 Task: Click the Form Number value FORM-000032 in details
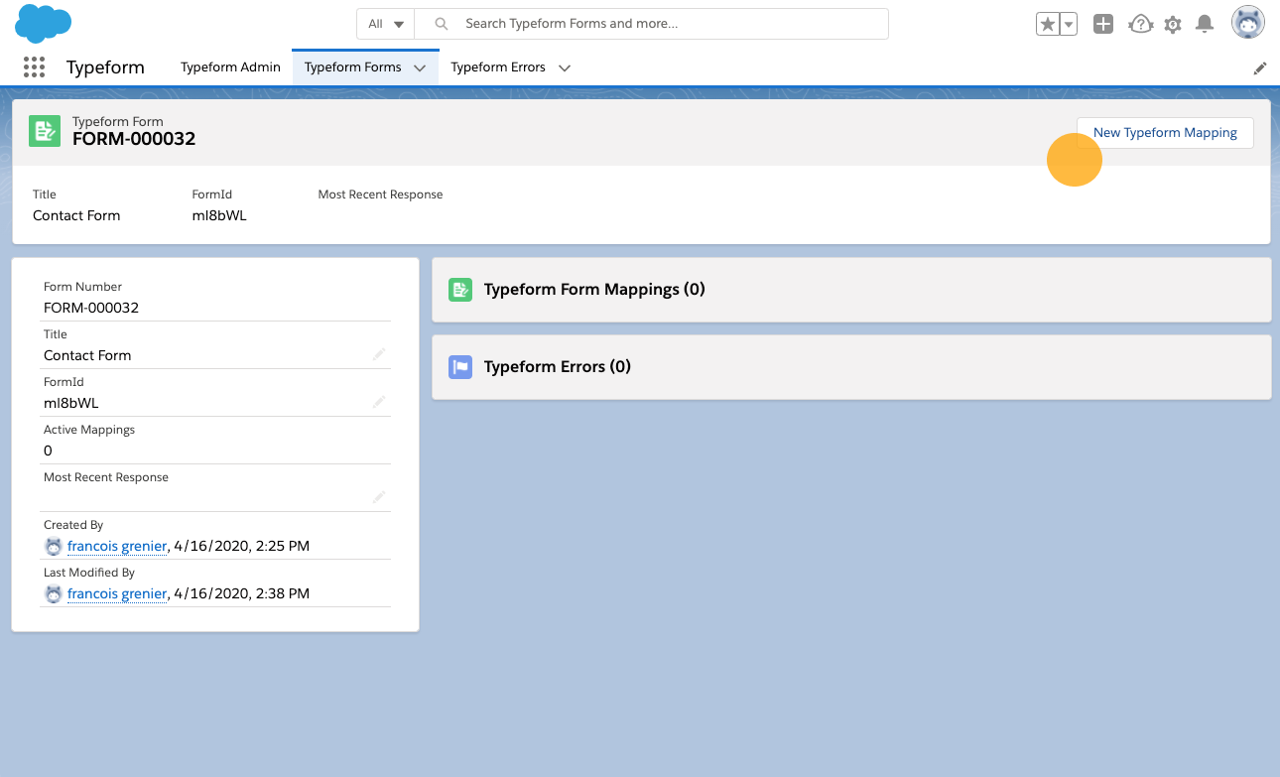point(91,308)
